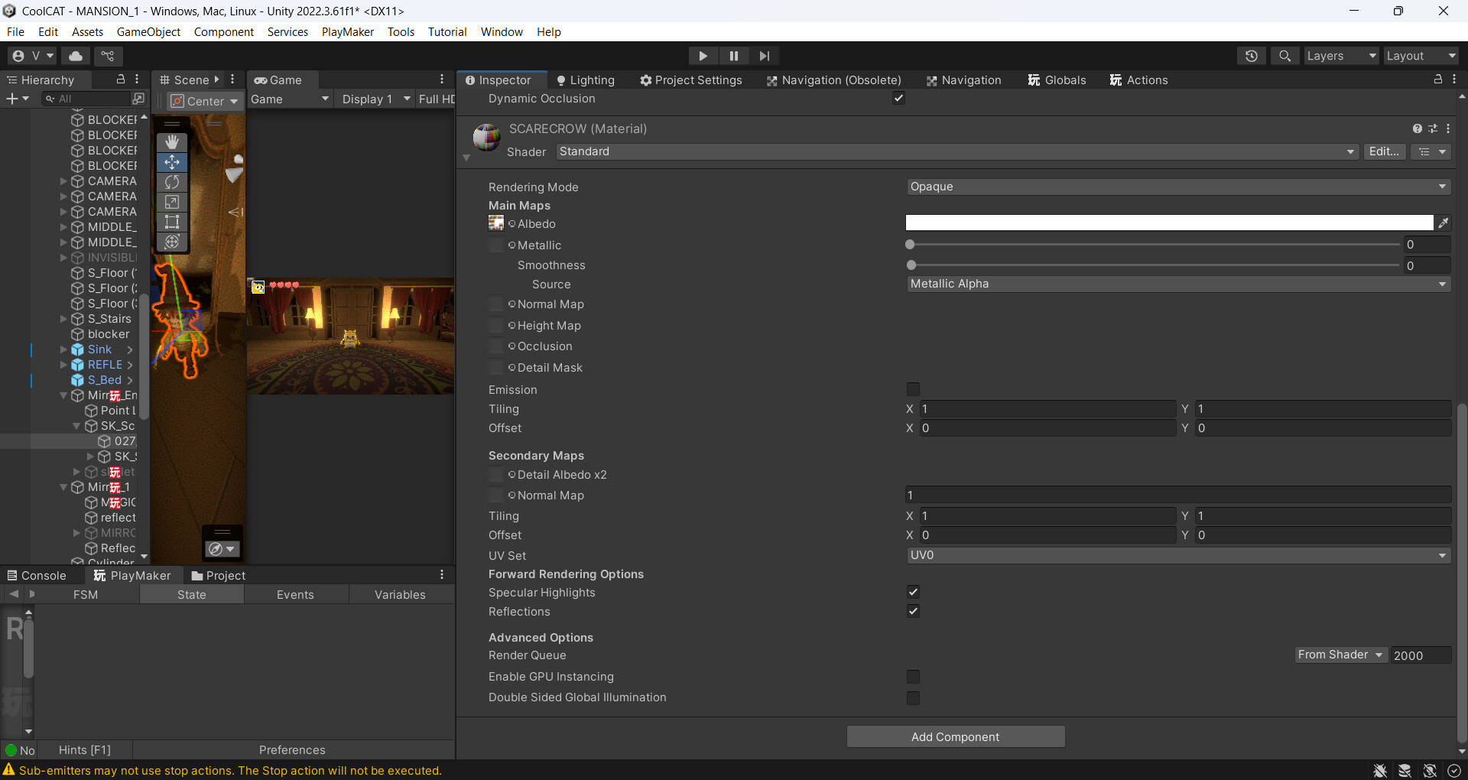Open the Shader dropdown set to Standard
The image size is (1468, 780).
[x=956, y=151]
